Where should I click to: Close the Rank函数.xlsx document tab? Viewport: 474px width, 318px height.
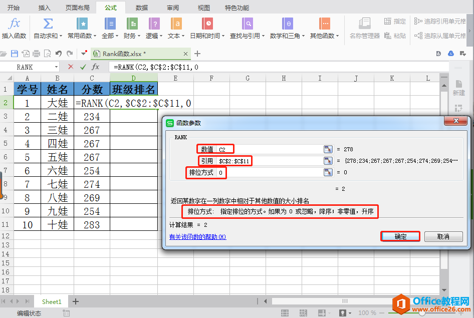click(185, 54)
